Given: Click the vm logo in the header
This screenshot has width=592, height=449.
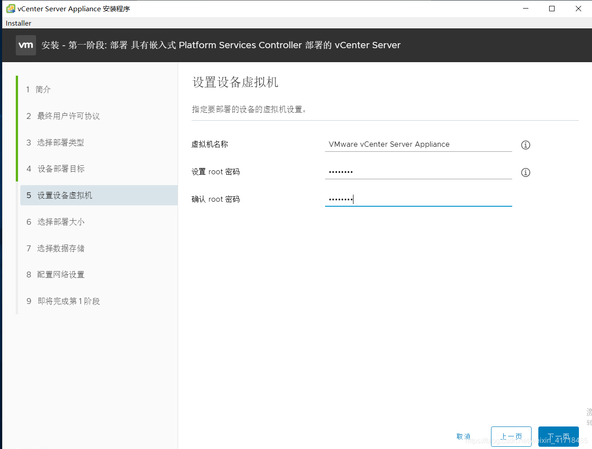Looking at the screenshot, I should point(26,45).
